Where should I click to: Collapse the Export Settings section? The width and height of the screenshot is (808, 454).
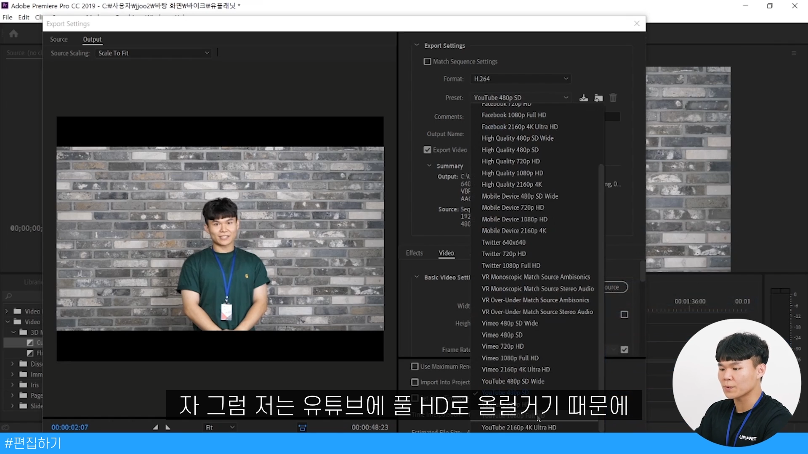click(x=417, y=45)
